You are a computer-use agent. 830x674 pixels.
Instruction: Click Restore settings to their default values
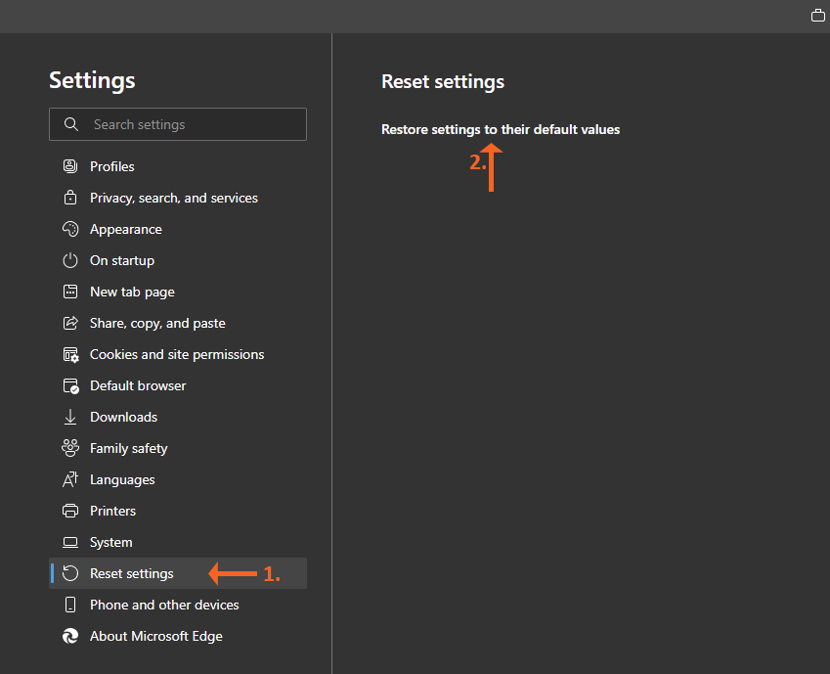pos(501,129)
